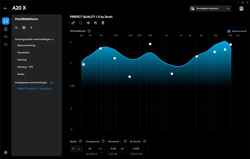Select the headphones icon in sidebar
Screen dimensions: 250x159
[x=6, y=21]
